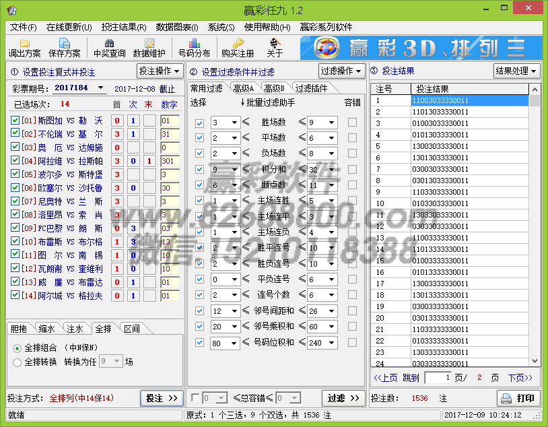Screen dimensions: 548x427
Task: Switch to the 胆拖 tab
Action: 19,329
